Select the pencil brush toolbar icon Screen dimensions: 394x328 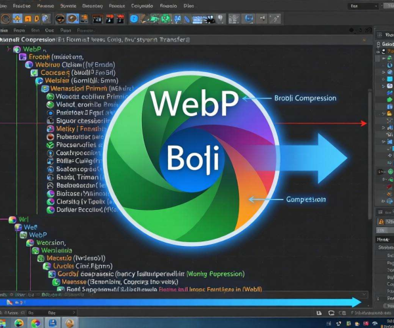coord(144,19)
